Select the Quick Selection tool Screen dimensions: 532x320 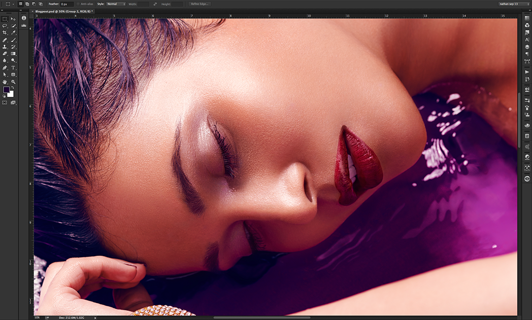[x=13, y=26]
